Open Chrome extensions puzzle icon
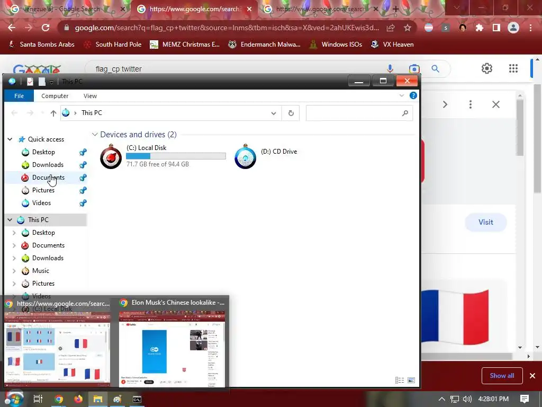Image resolution: width=542 pixels, height=407 pixels. 480,28
